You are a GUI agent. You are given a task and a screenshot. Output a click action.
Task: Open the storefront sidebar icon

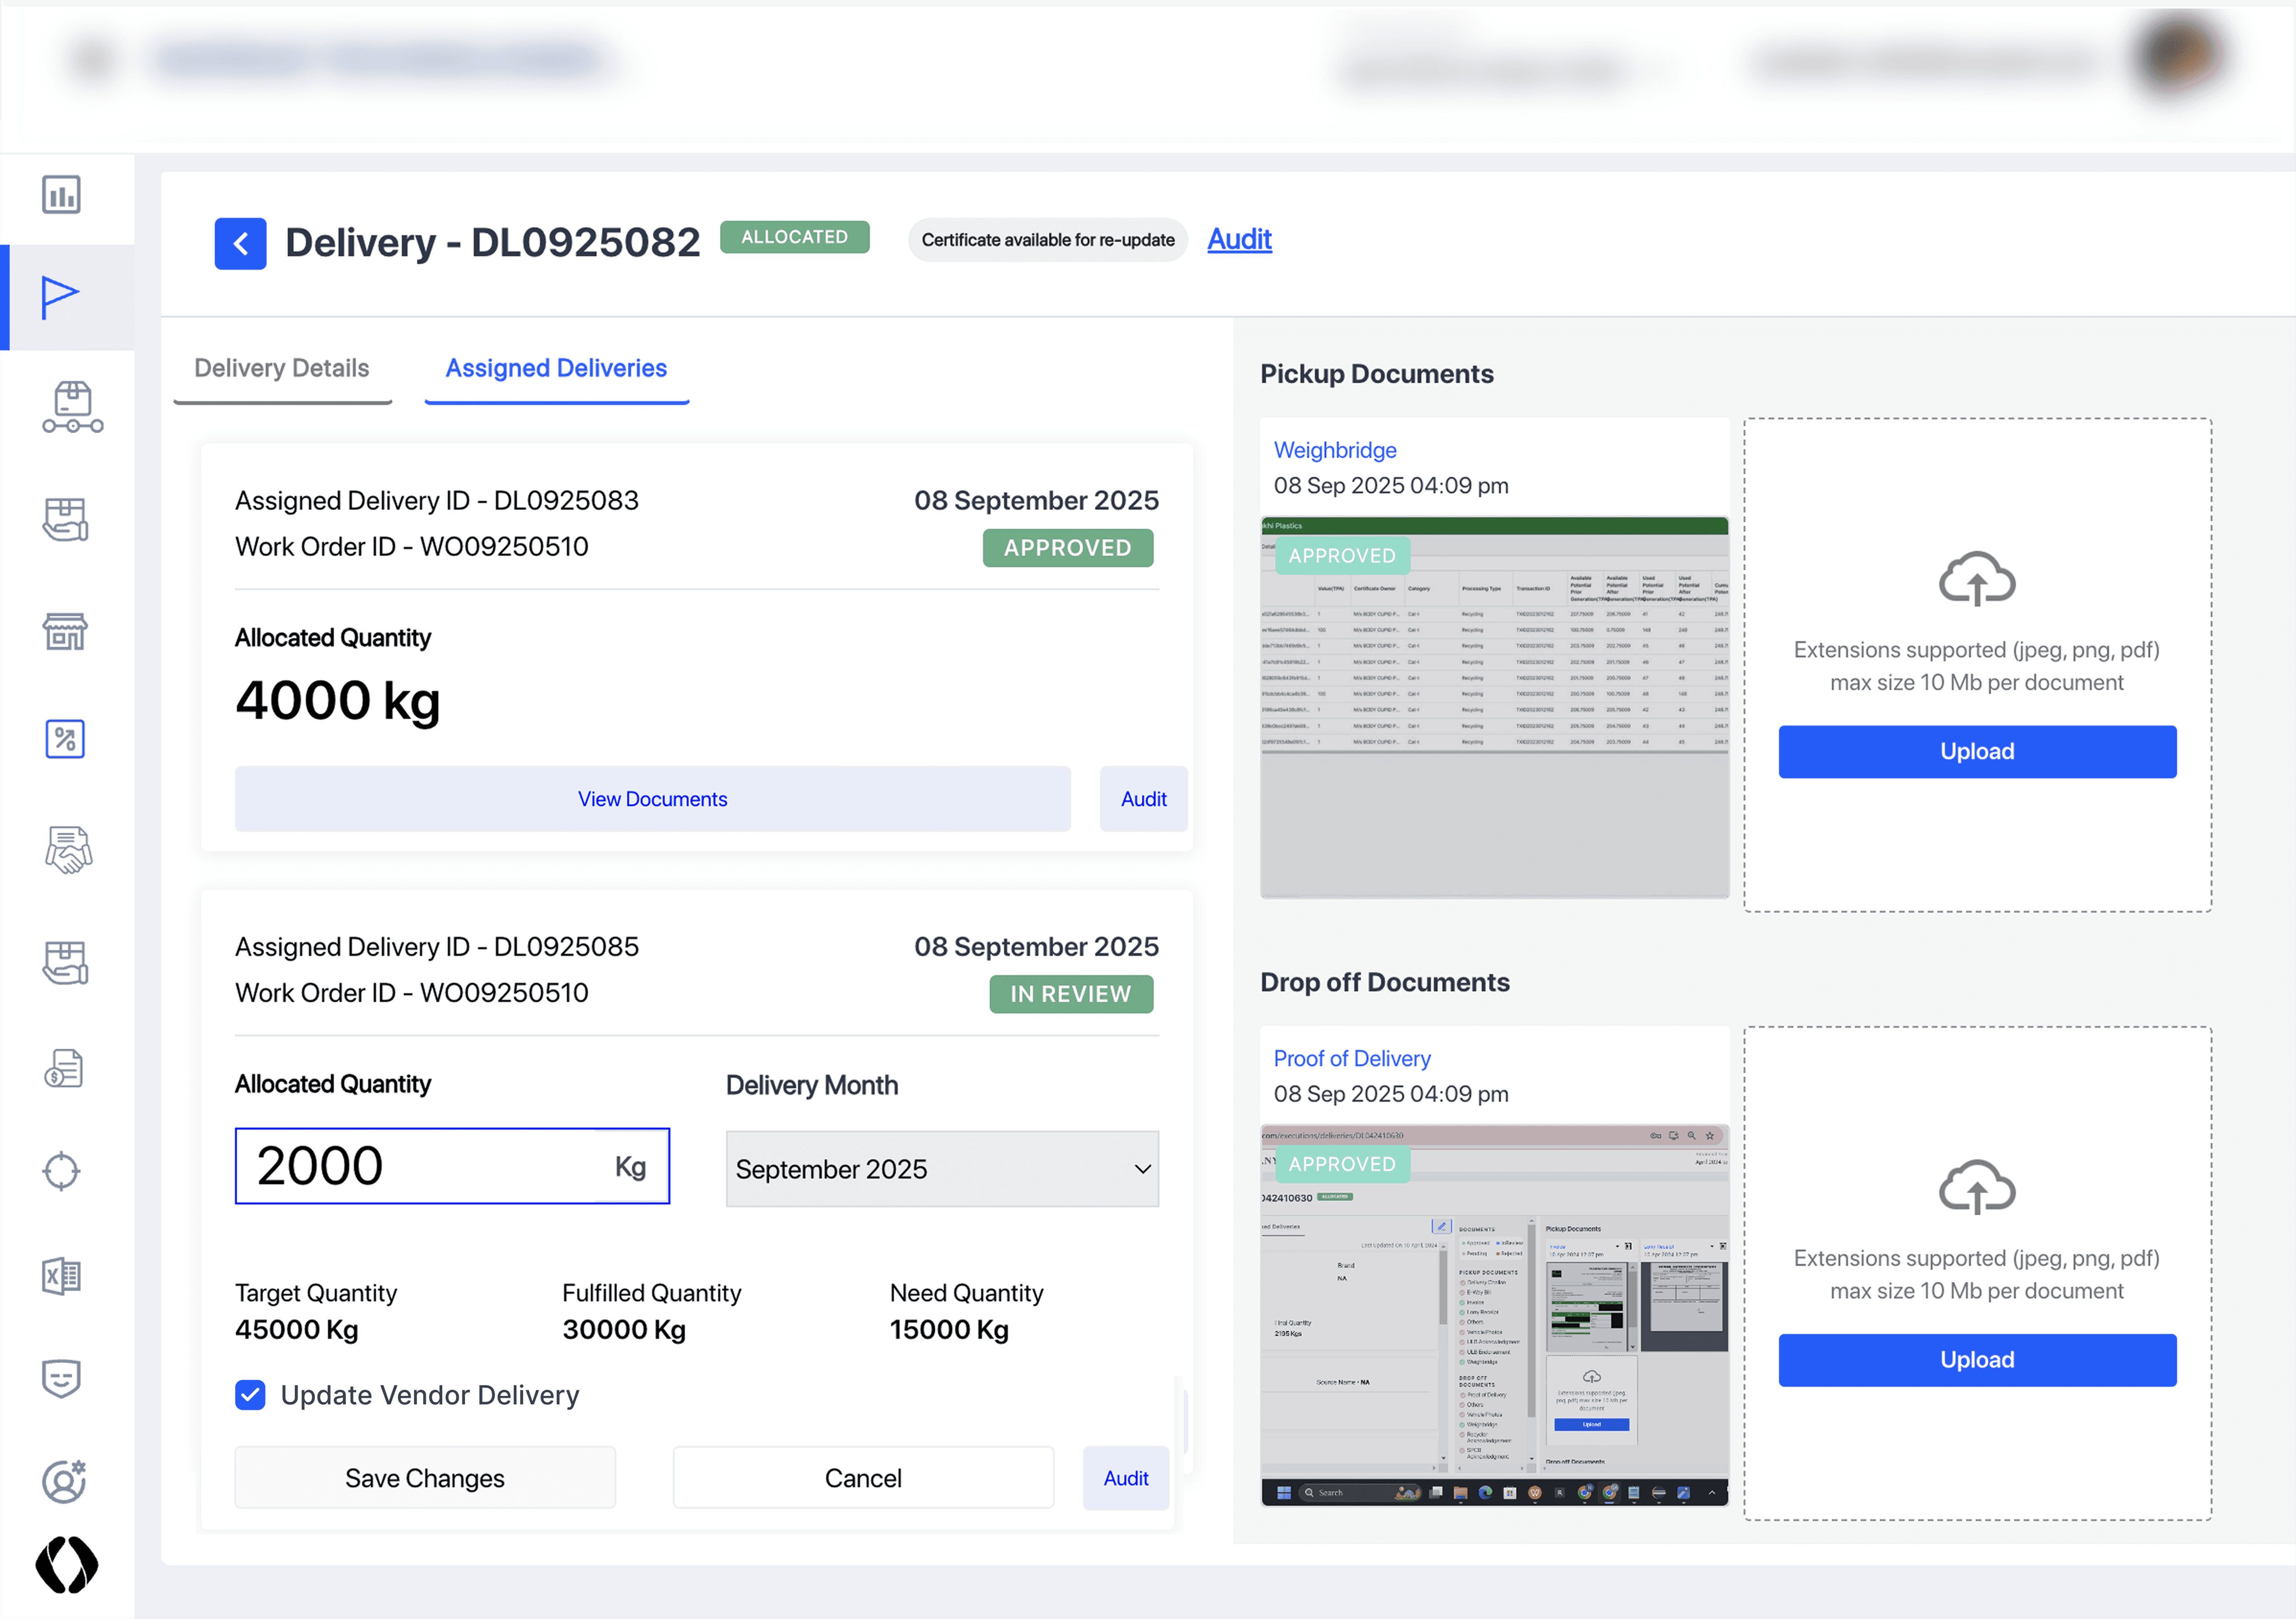pos(65,631)
